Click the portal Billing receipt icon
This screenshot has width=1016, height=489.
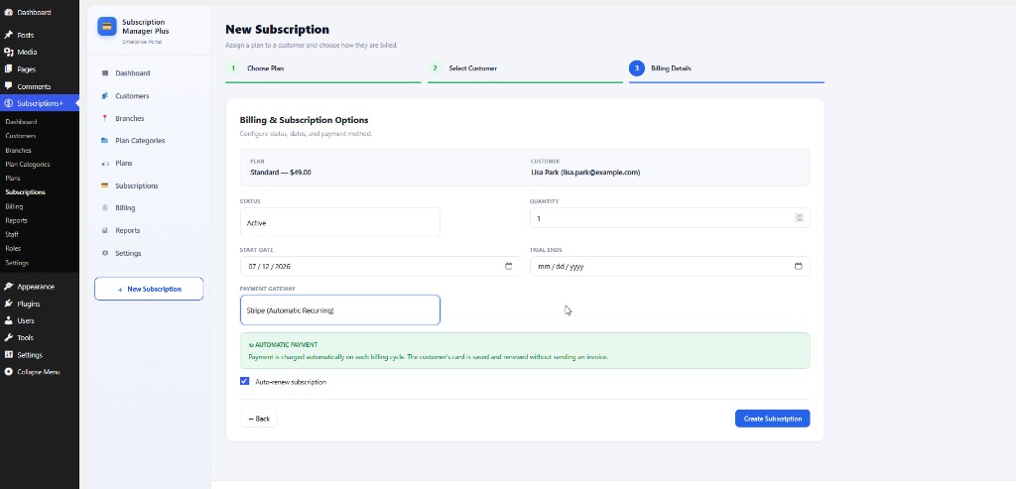coord(105,208)
